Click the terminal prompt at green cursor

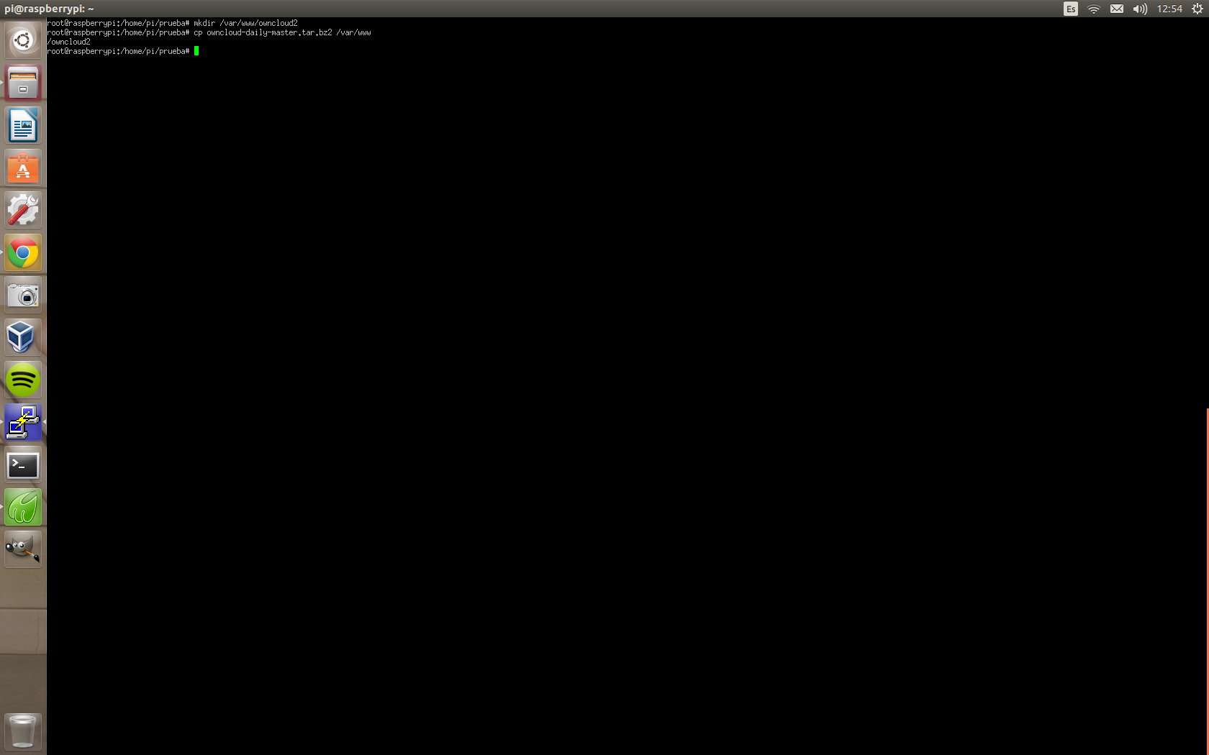coord(196,51)
